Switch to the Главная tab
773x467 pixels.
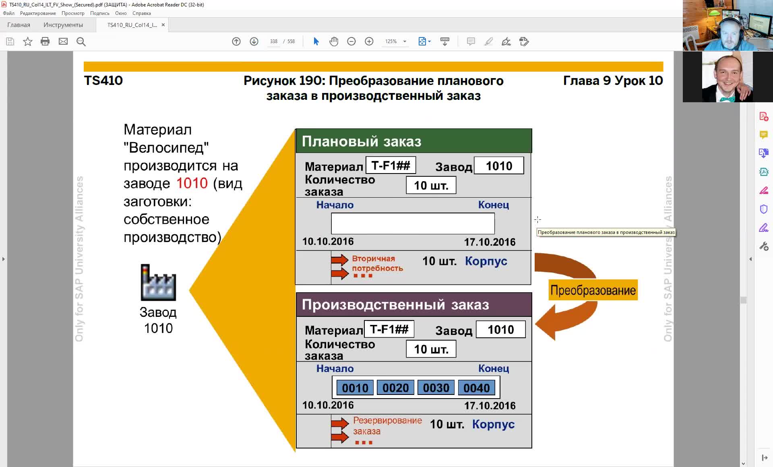[x=19, y=25]
